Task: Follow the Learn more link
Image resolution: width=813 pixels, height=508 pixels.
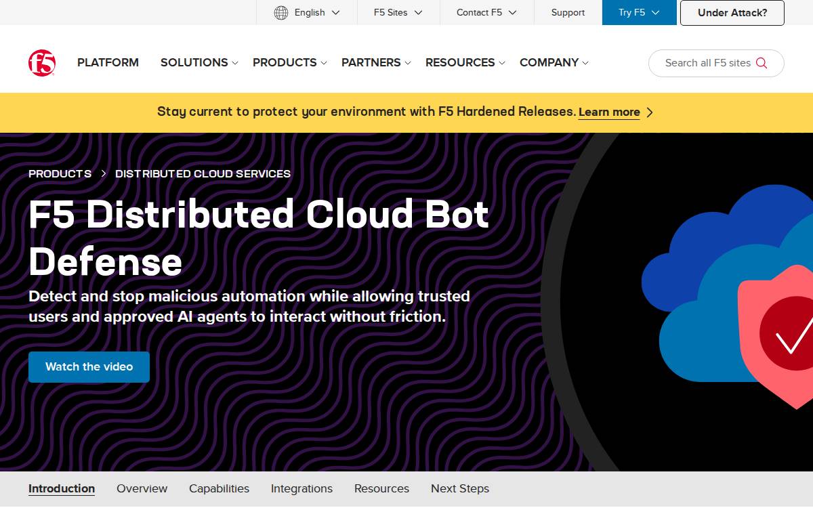Action: tap(609, 112)
